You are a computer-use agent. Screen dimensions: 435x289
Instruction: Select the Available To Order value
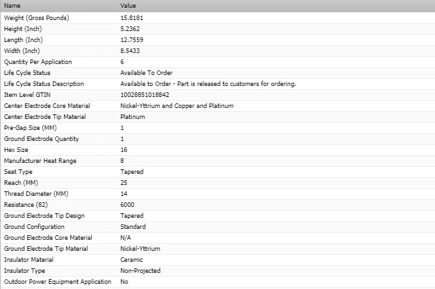tap(147, 73)
